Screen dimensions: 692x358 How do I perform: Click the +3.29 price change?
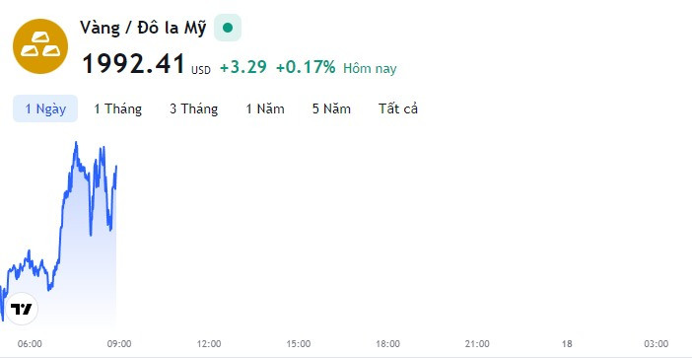[x=243, y=67]
